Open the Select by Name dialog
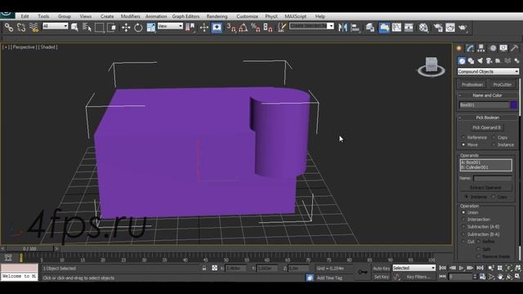523x294 pixels. point(87,27)
